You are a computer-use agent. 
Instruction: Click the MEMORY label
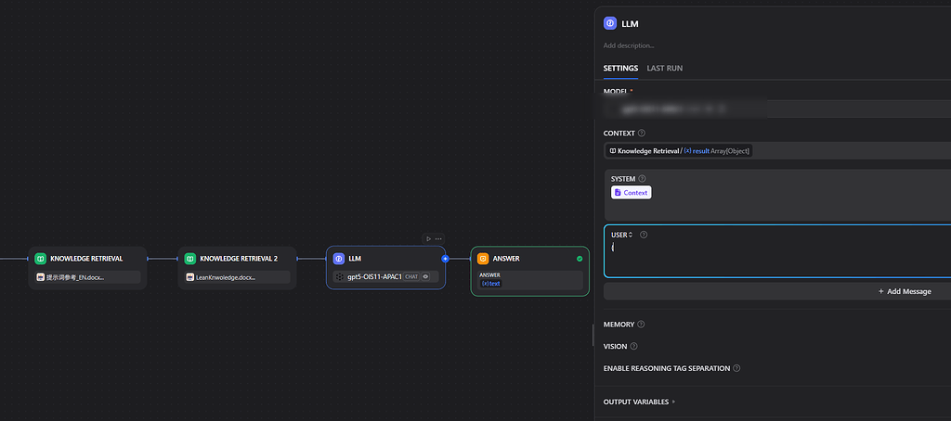pyautogui.click(x=619, y=325)
